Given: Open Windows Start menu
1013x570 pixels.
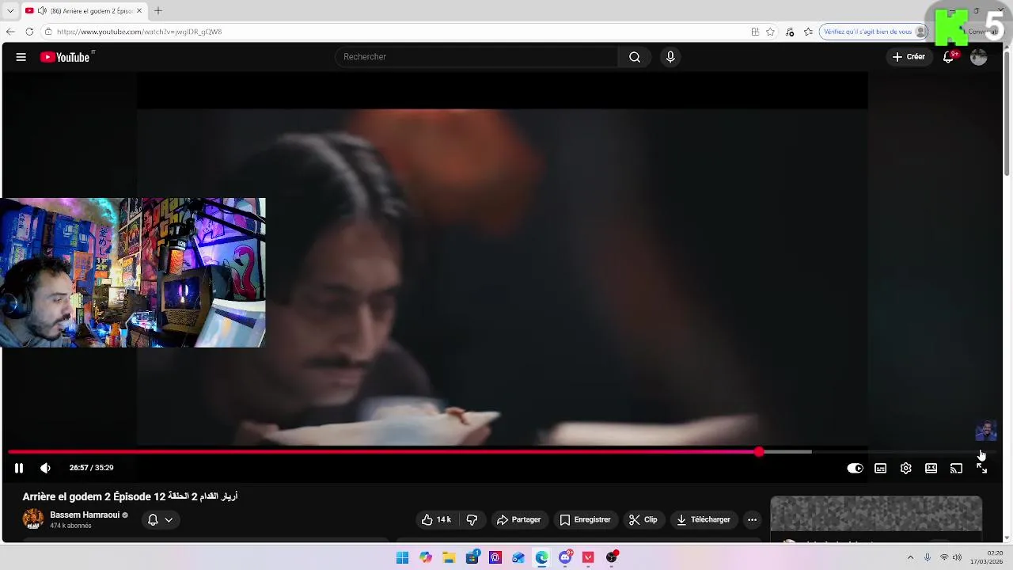Looking at the screenshot, I should (x=402, y=557).
